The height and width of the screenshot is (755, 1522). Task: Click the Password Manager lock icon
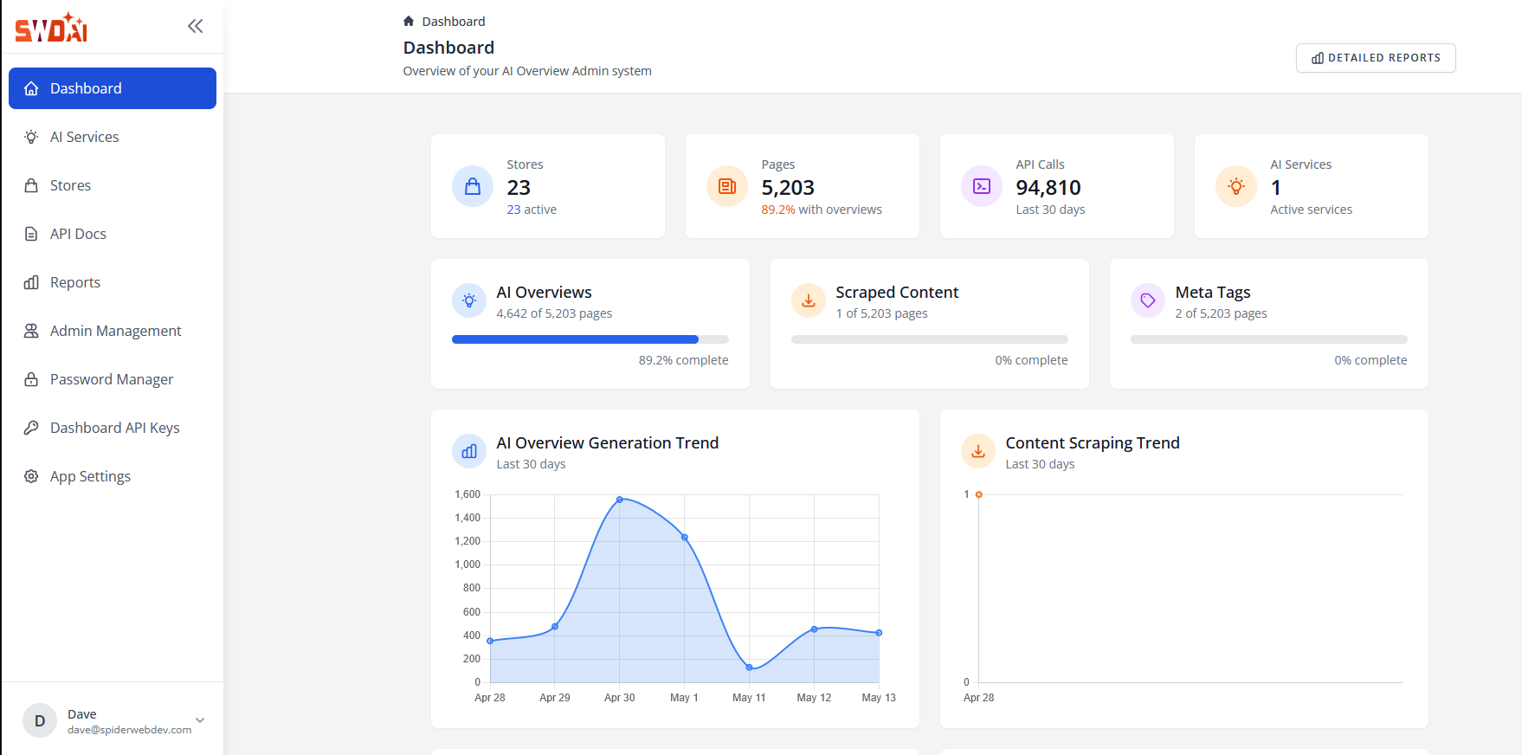click(31, 379)
